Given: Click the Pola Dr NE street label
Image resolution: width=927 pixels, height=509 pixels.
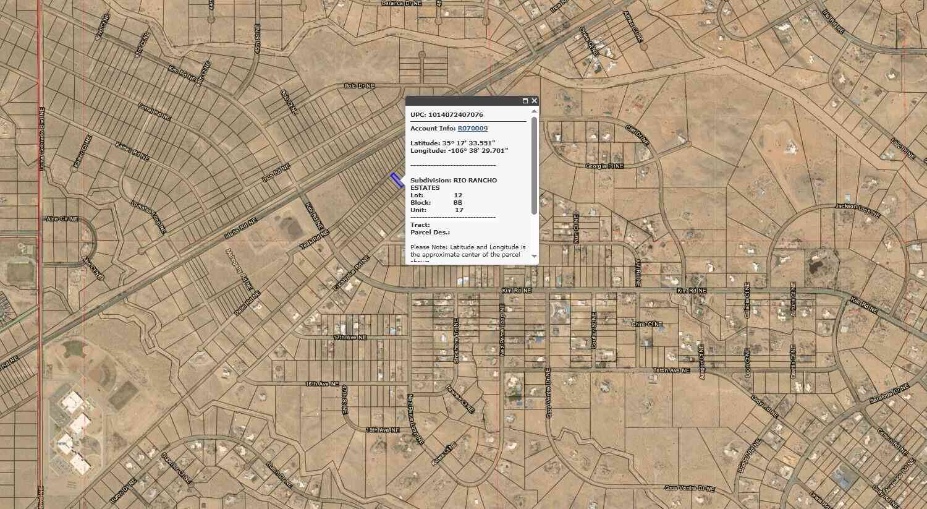Looking at the screenshot, I should pos(360,86).
